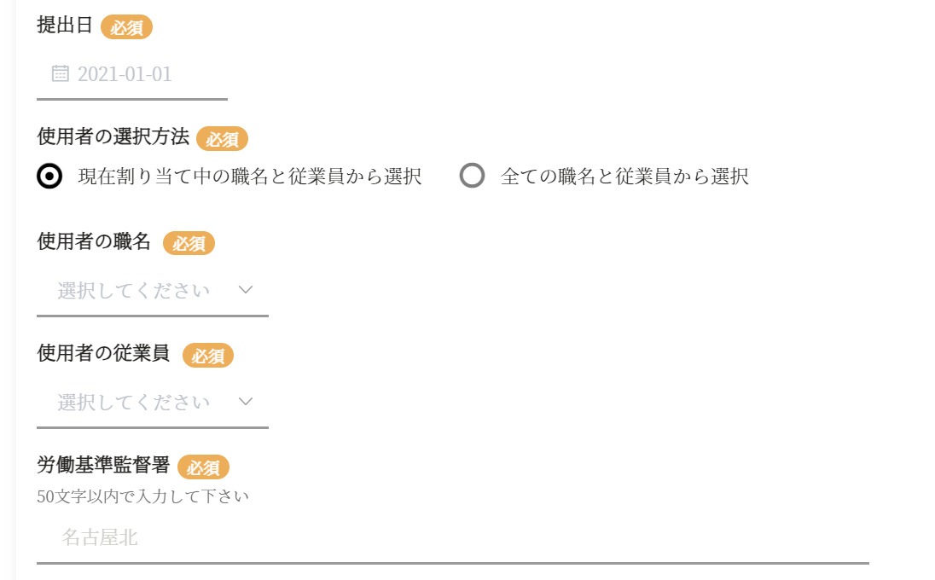Click the 必須 badge beside 使用者の選択方法
This screenshot has width=935, height=580.
pyautogui.click(x=222, y=139)
